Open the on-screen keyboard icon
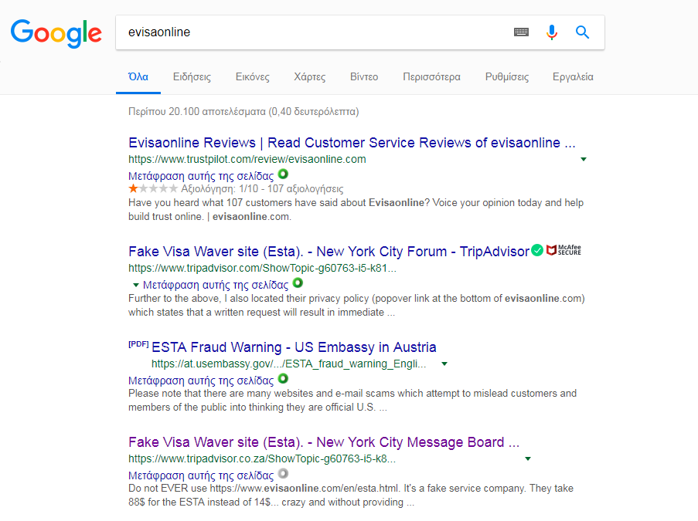 (x=521, y=32)
